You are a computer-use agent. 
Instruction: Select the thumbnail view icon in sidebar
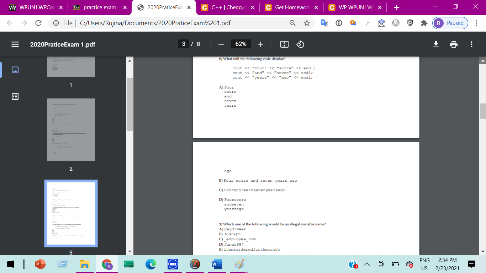pyautogui.click(x=15, y=70)
